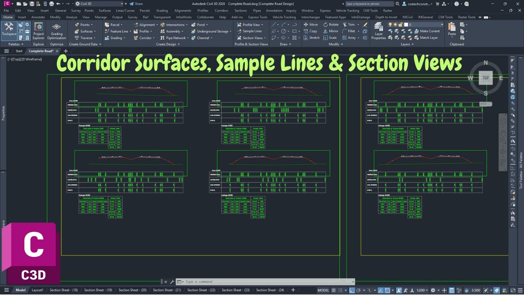Click the Erase tool in Modify panel

tap(365, 25)
